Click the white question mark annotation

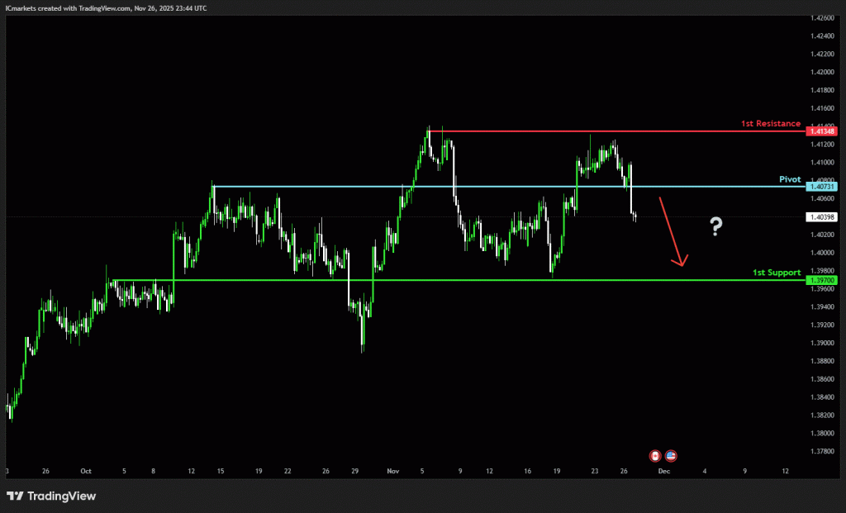pyautogui.click(x=716, y=226)
